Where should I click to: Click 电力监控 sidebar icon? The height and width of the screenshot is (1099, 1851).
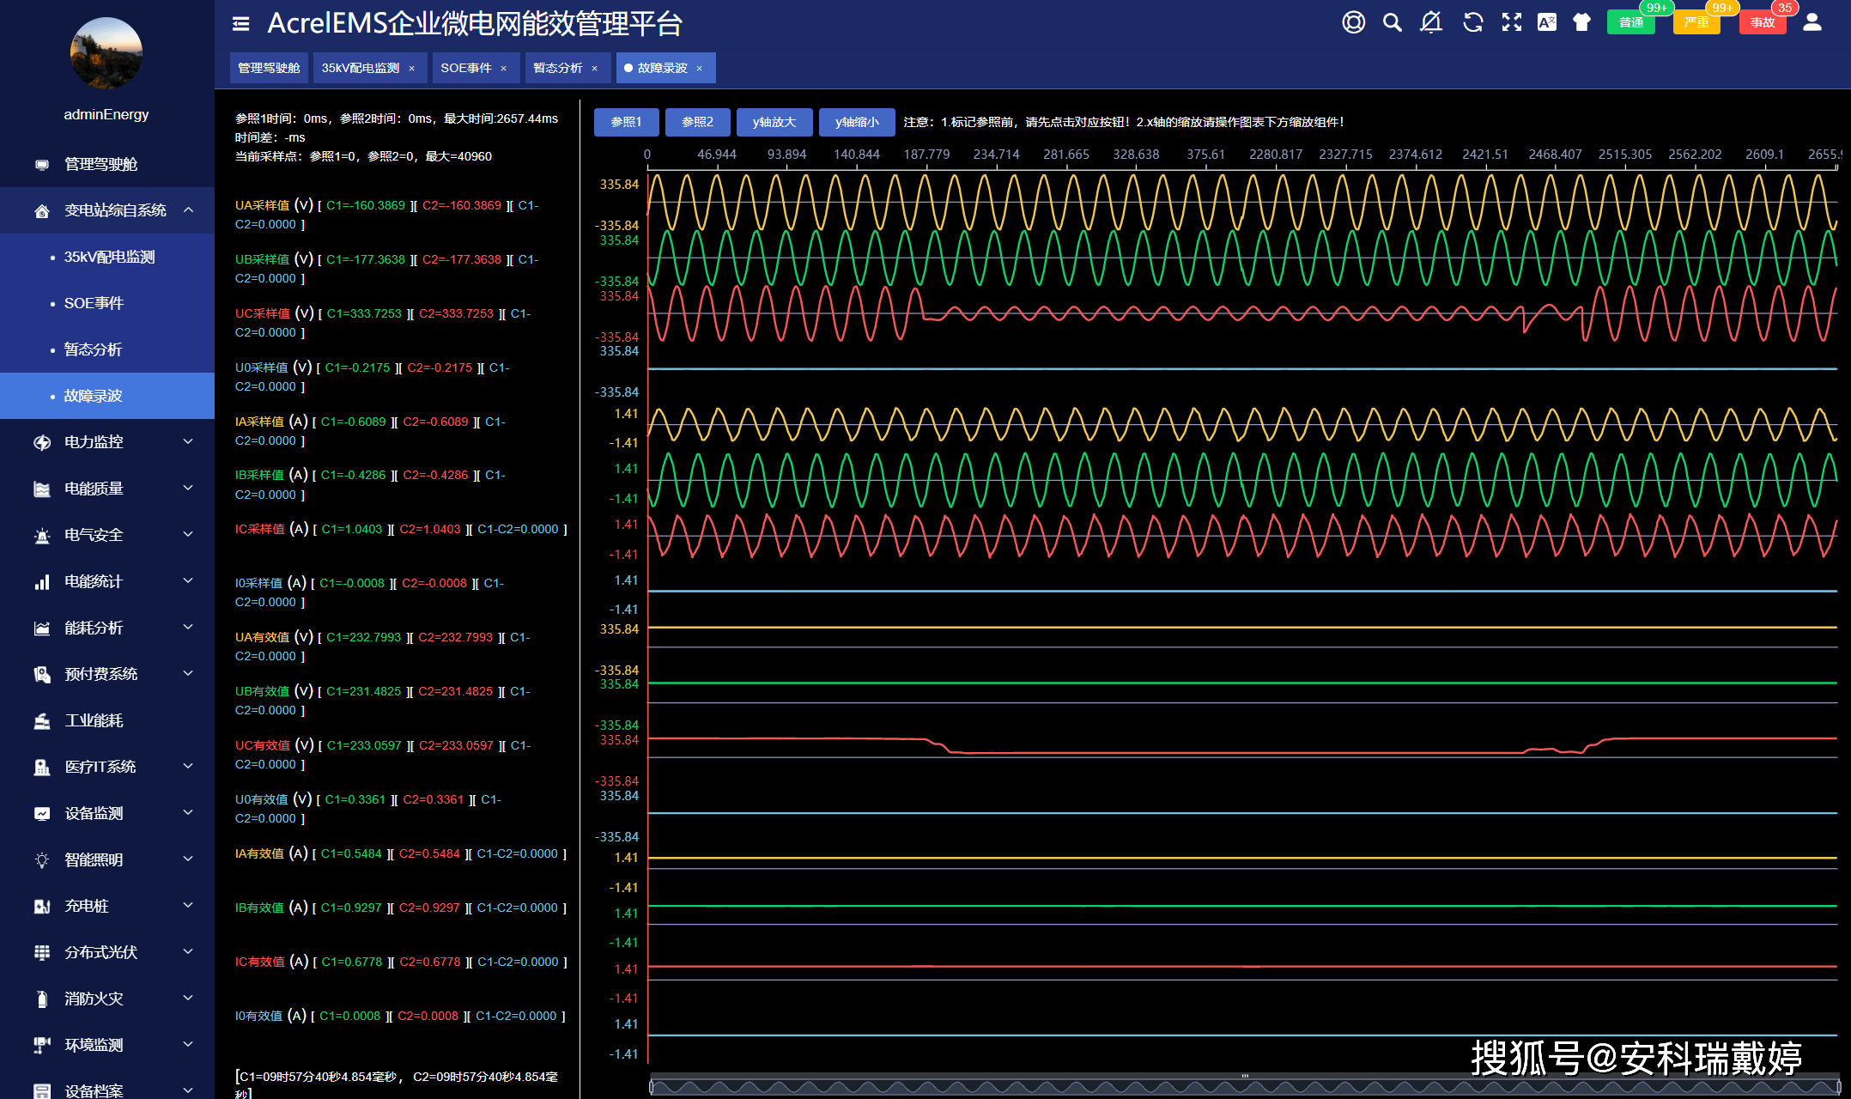[x=42, y=443]
